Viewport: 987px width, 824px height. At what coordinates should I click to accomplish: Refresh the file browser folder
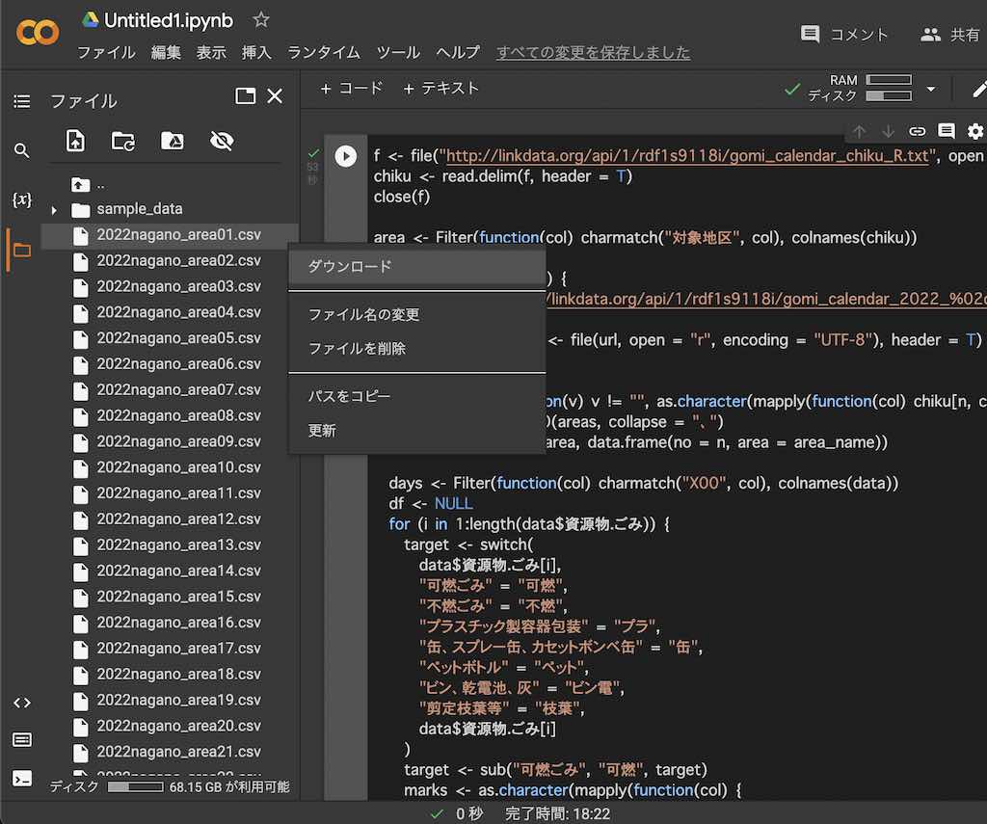pos(123,142)
